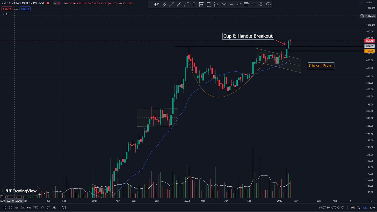The height and width of the screenshot is (212, 377).
Task: Select the horizontal line tool
Action: click(231, 4)
